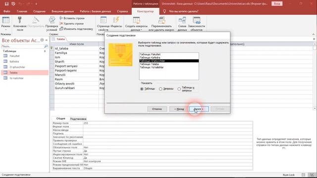Select the Таблицы radio button
Viewport: 317px width, 178px height.
pos(142,89)
